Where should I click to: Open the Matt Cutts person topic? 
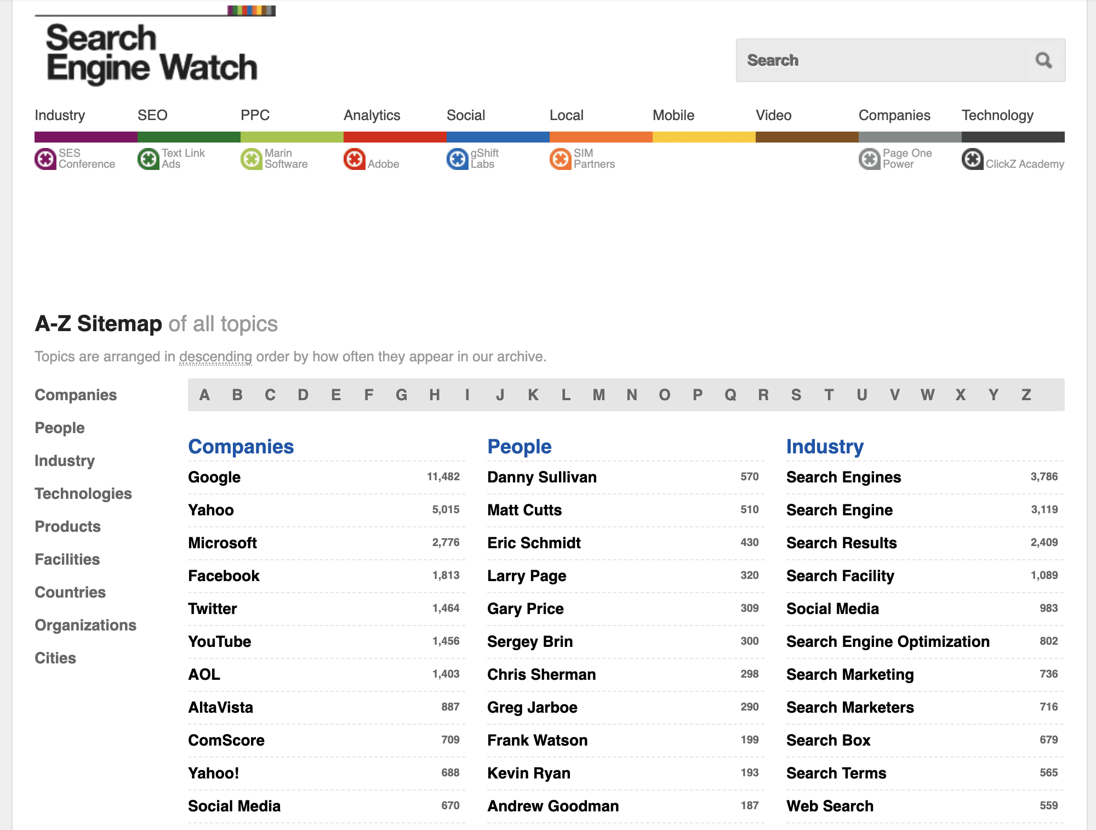point(524,510)
